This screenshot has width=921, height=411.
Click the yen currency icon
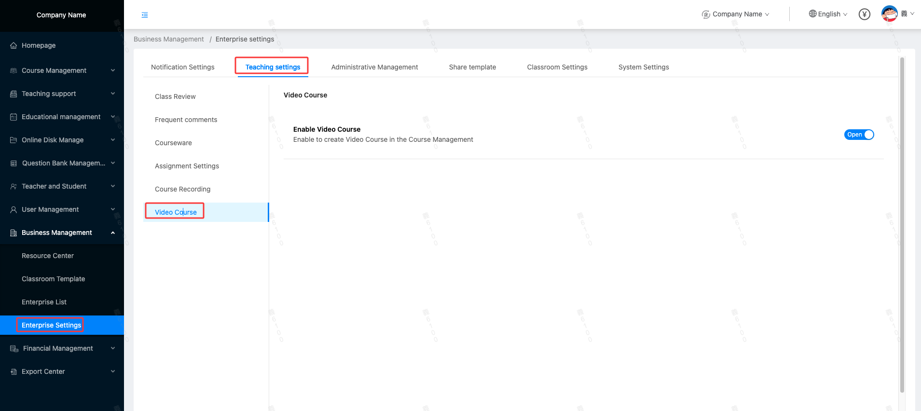click(864, 14)
